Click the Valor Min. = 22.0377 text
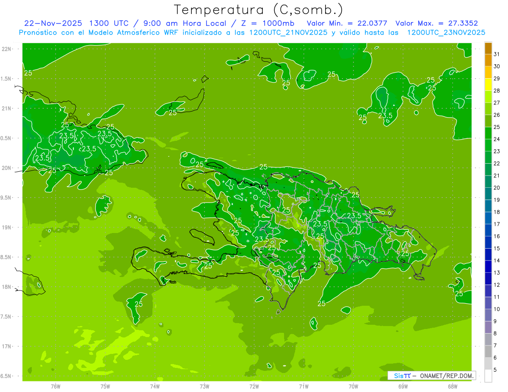The image size is (508, 392). 347,23
